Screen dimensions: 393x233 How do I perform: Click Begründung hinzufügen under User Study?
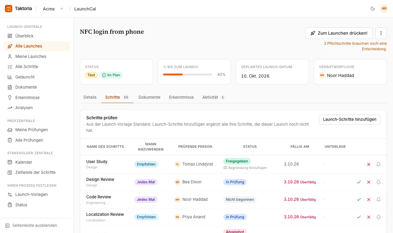point(245,168)
